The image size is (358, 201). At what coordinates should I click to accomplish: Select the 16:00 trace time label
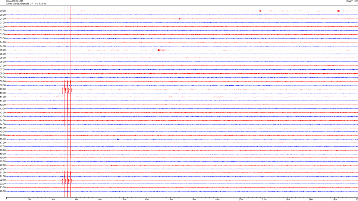click(3, 135)
